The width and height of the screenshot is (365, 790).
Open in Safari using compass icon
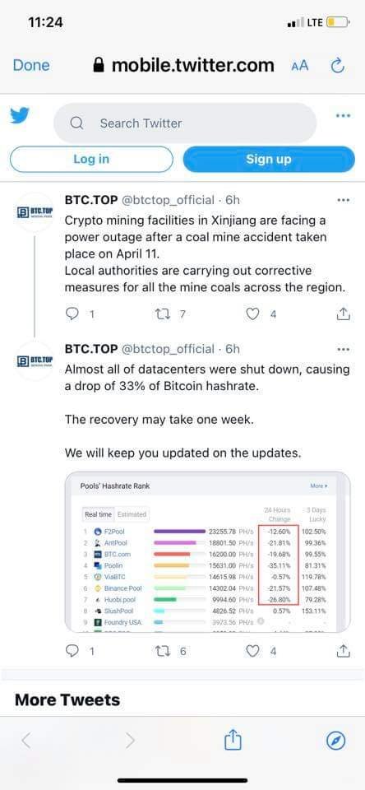coord(335,740)
